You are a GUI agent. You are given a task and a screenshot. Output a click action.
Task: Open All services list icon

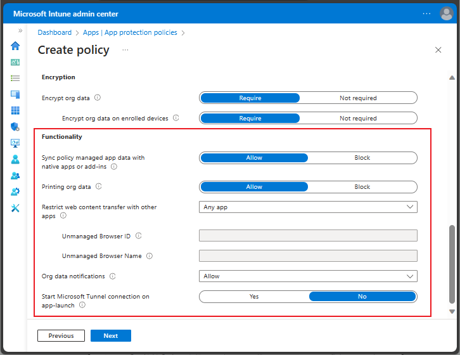click(x=15, y=78)
